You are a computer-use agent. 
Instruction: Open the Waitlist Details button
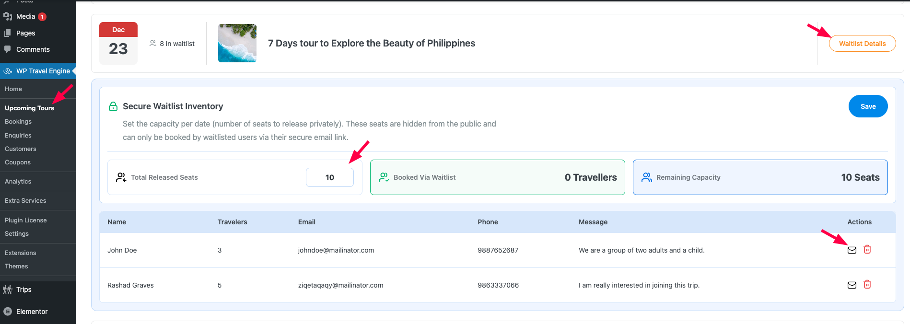click(x=862, y=44)
